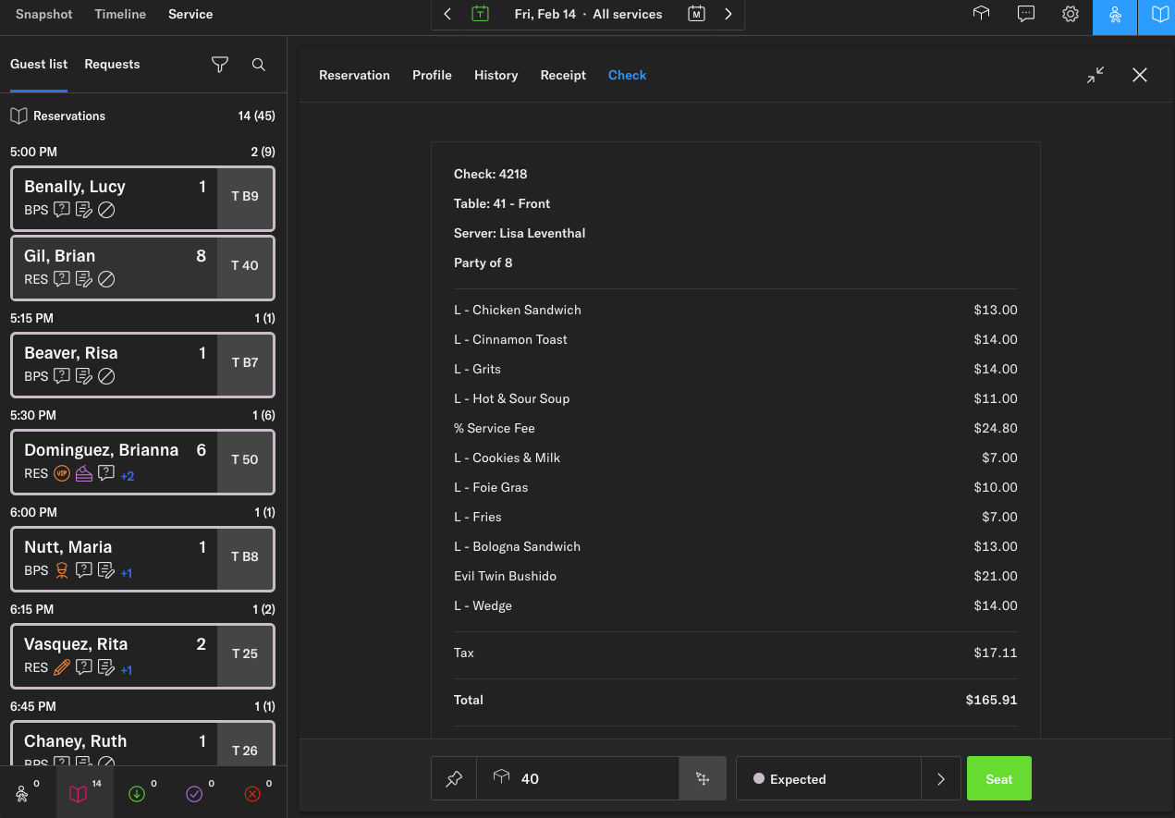Open the search icon in the guest list panel
This screenshot has width=1175, height=818.
click(x=258, y=65)
